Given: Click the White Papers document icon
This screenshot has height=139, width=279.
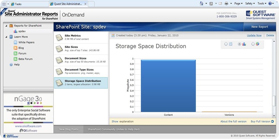Looking at the screenshot, I should (15, 42).
